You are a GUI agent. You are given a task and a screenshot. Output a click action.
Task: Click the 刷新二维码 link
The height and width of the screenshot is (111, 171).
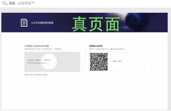[117, 61]
